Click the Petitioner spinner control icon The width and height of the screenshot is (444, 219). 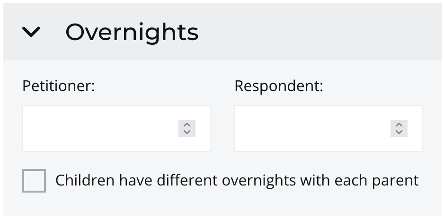(187, 128)
